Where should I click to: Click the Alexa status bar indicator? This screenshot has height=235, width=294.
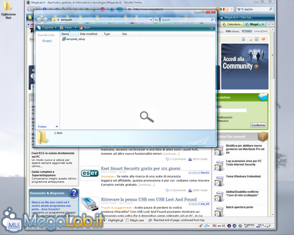pyautogui.click(x=261, y=226)
